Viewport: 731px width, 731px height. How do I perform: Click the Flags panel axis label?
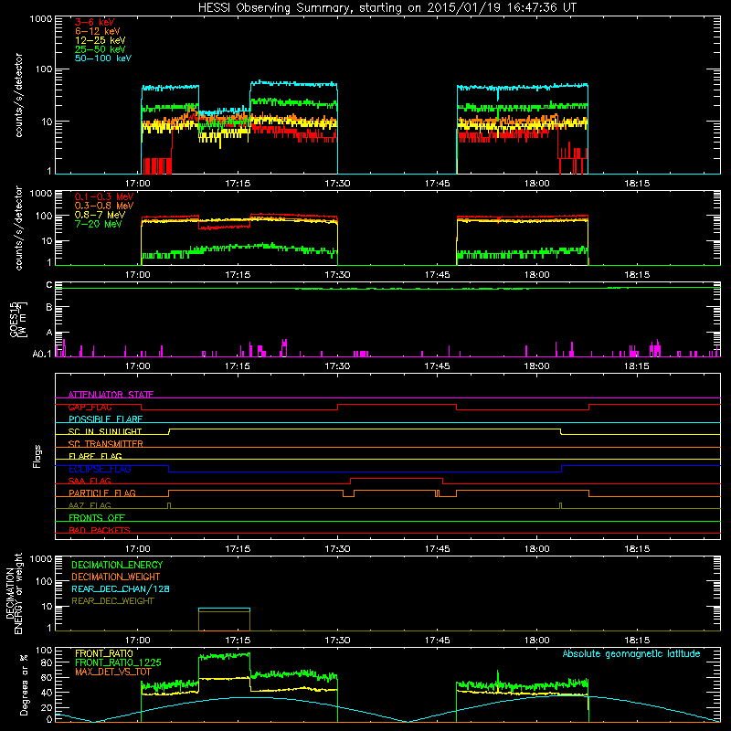[37, 456]
